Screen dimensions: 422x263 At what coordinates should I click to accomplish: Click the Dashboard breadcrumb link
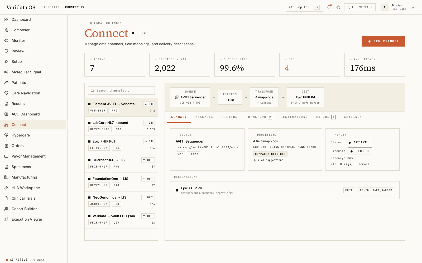click(50, 7)
